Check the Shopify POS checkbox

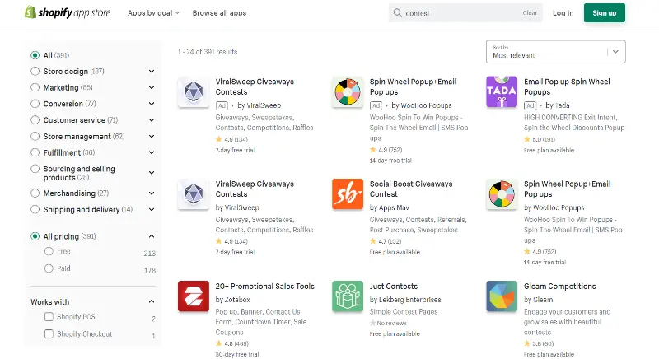[x=49, y=316]
